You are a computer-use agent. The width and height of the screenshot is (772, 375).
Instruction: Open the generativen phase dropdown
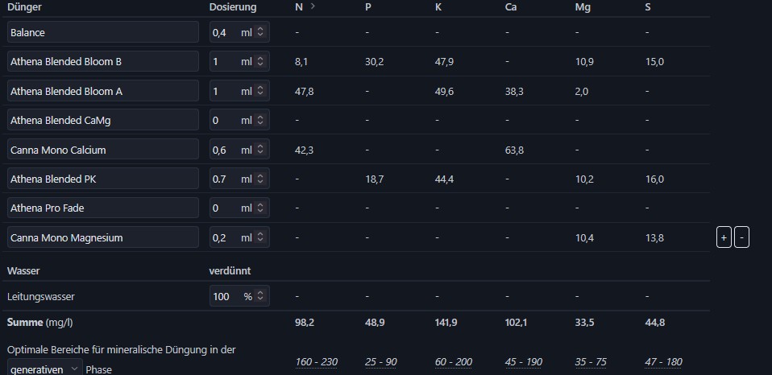pyautogui.click(x=44, y=369)
